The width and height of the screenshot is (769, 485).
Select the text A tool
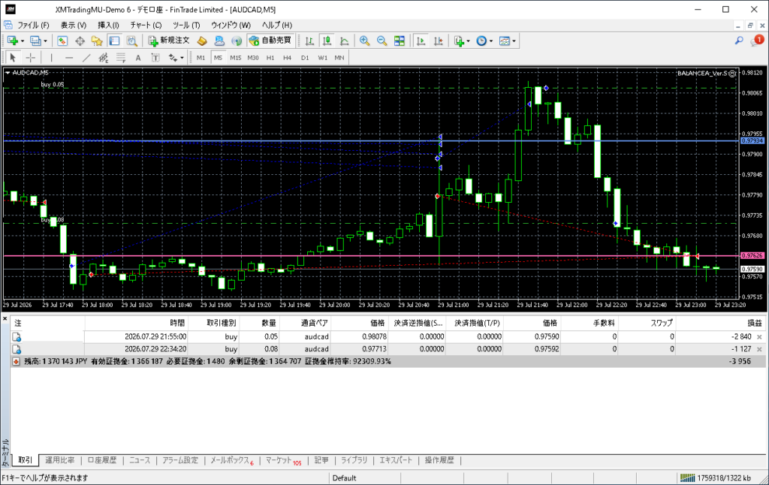pyautogui.click(x=138, y=58)
